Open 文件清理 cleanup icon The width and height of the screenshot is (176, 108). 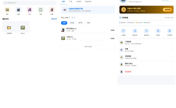point(170,31)
